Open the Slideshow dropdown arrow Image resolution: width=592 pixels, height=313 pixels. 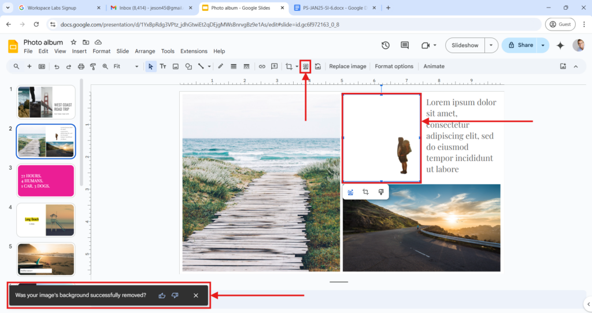pyautogui.click(x=491, y=45)
